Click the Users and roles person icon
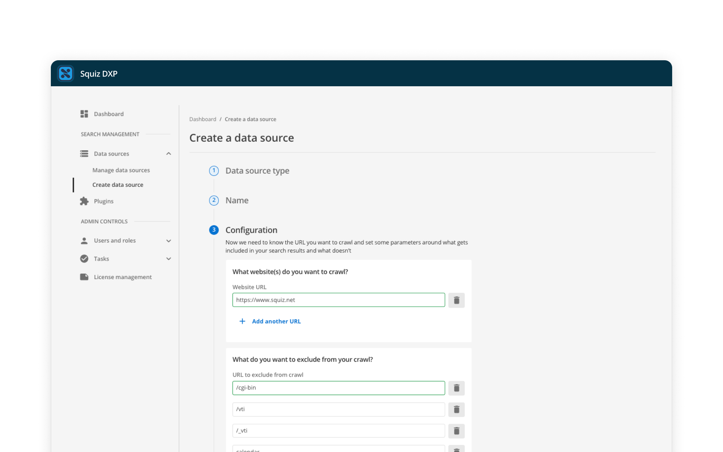This screenshot has height=452, width=723. 84,241
